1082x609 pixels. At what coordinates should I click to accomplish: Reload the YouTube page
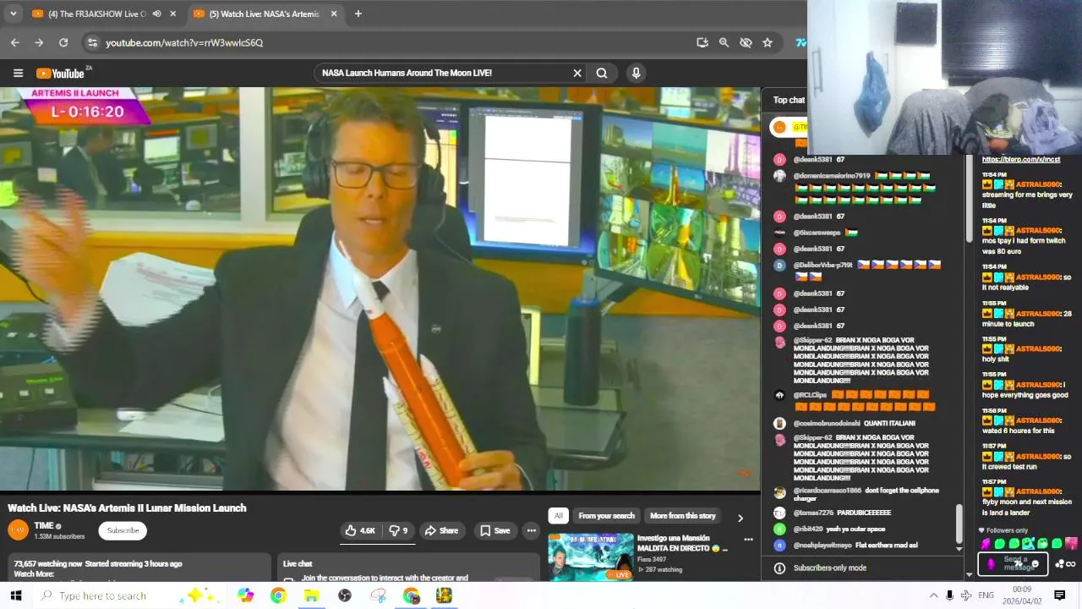tap(63, 42)
